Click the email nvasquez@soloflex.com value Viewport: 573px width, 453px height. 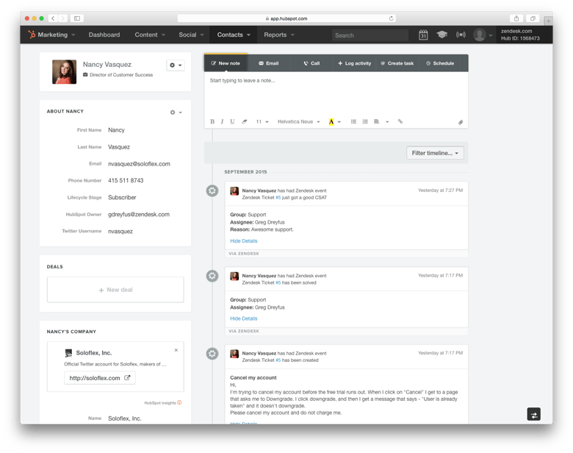[x=139, y=164]
